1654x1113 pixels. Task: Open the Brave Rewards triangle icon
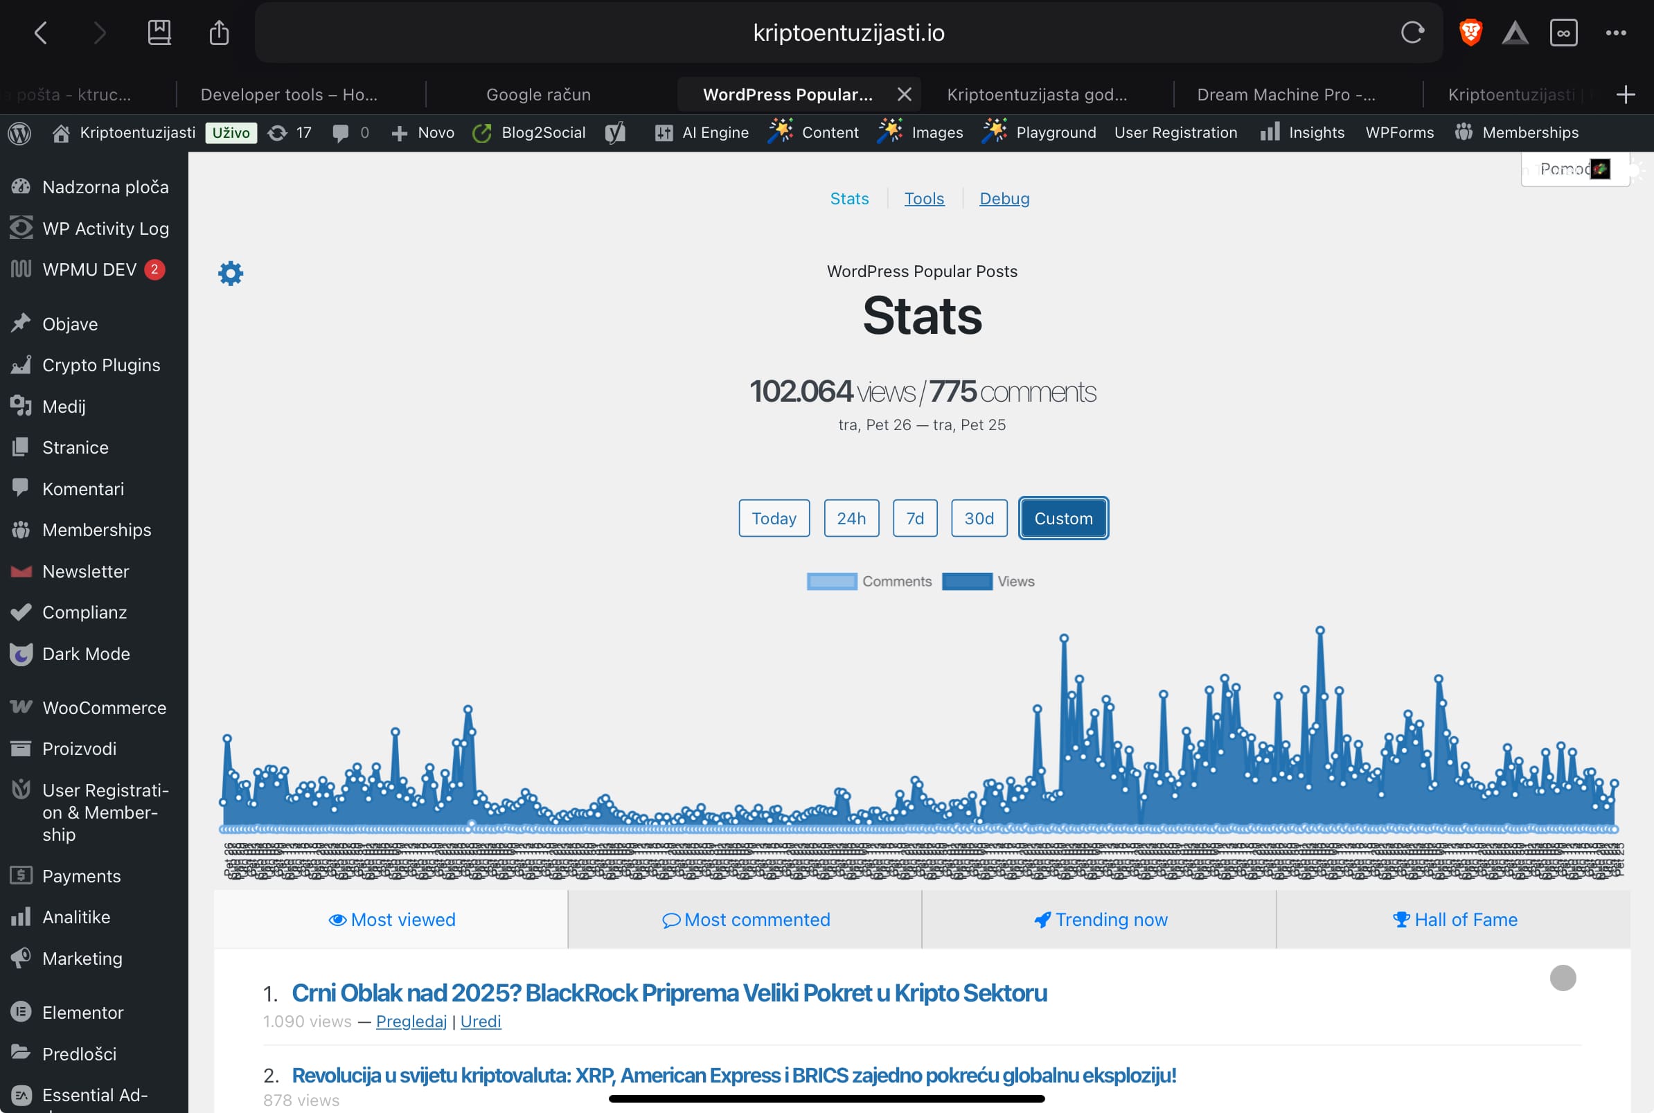click(x=1515, y=33)
